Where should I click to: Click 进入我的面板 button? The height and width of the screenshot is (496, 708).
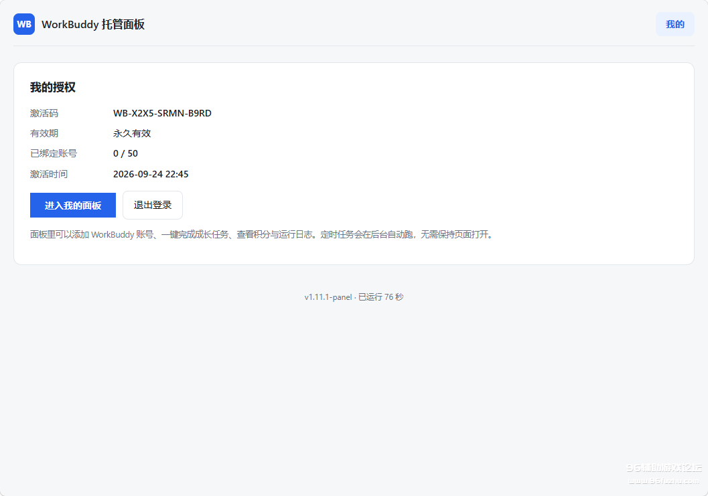click(x=73, y=205)
